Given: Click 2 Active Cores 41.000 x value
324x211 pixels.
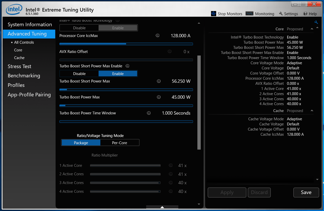Looking at the screenshot, I should coord(294,94).
